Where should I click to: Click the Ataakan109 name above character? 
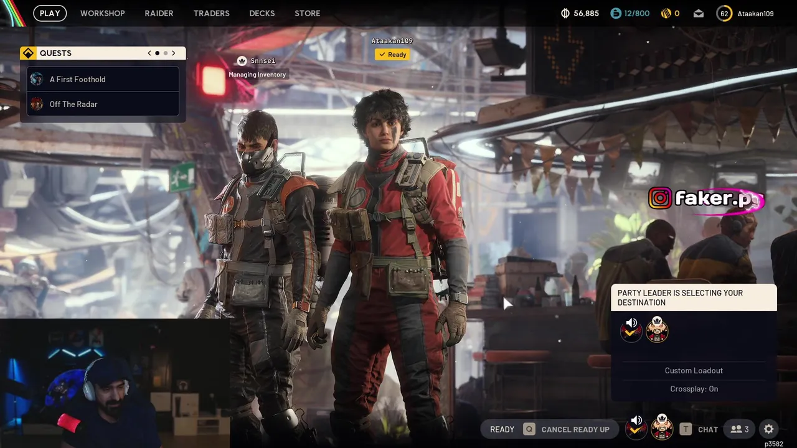[x=392, y=40]
